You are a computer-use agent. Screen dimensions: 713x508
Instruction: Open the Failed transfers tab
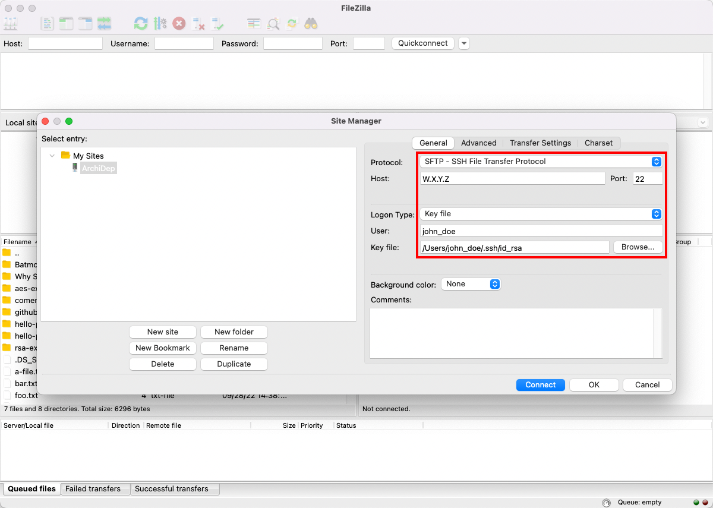[93, 489]
